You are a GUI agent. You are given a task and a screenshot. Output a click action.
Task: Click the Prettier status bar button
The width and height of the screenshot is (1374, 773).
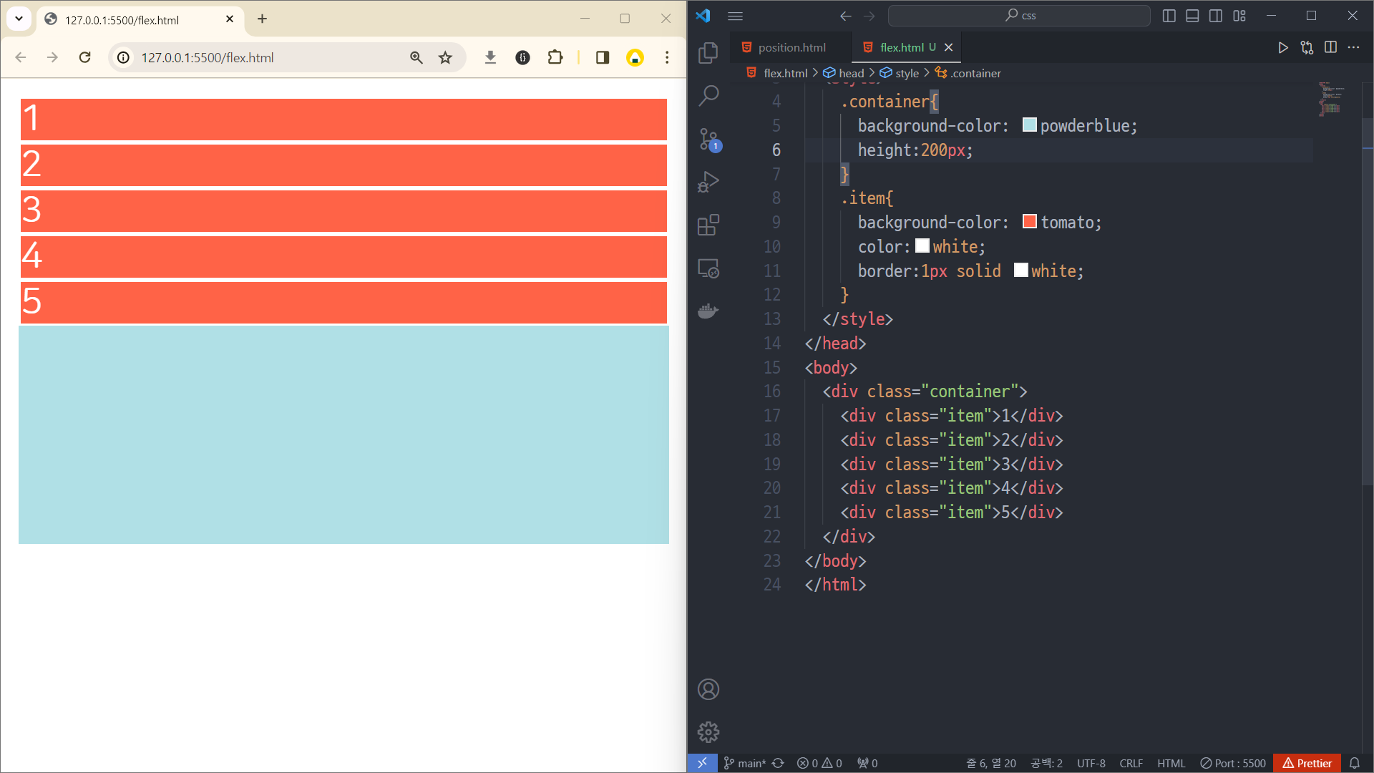[1307, 763]
